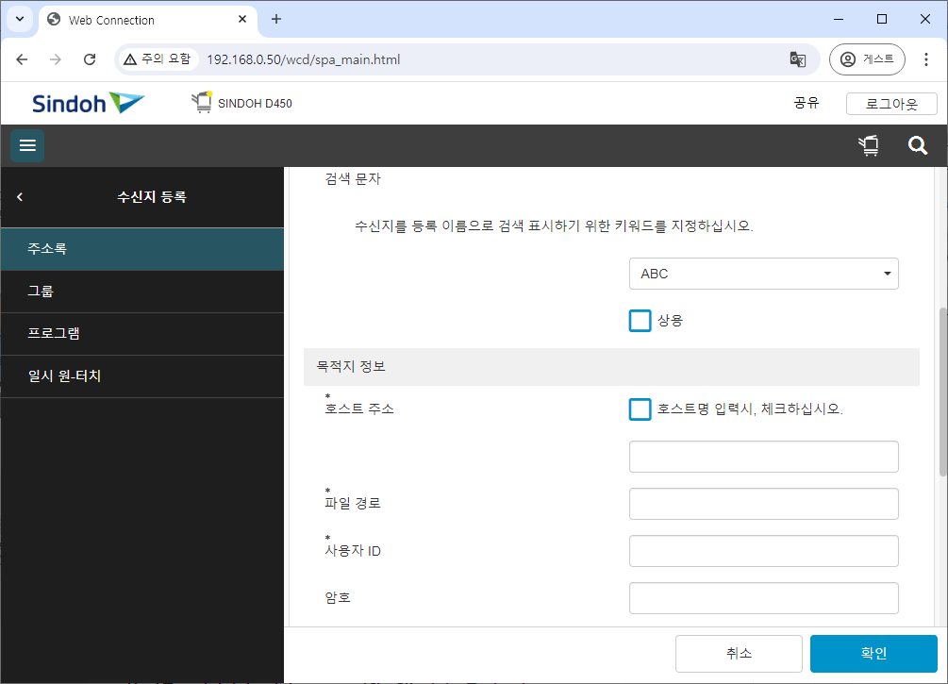948x684 pixels.
Task: Click the browser forward arrow
Action: [56, 59]
